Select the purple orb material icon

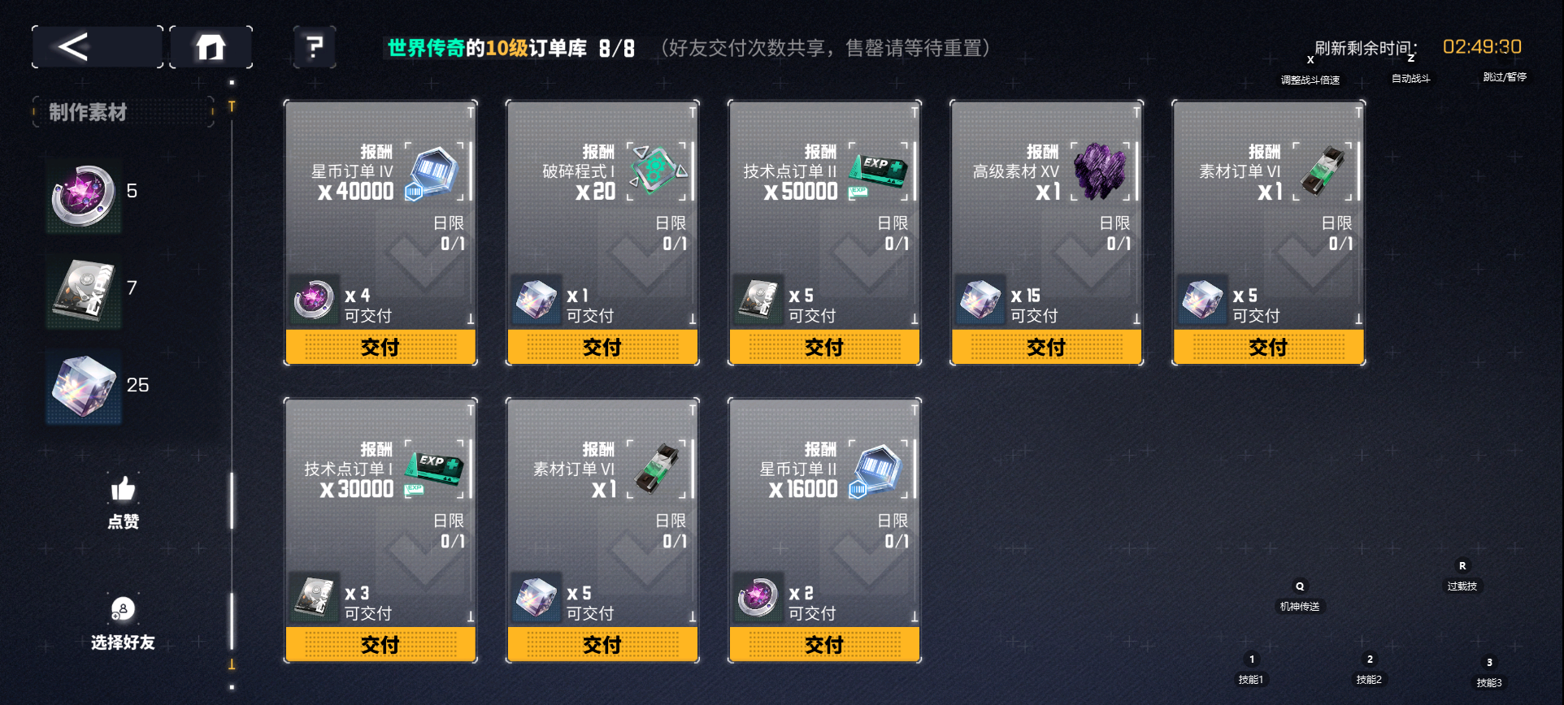click(84, 195)
